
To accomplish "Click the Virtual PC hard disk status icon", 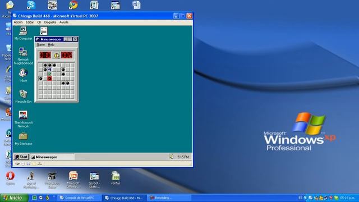I will pos(17,163).
